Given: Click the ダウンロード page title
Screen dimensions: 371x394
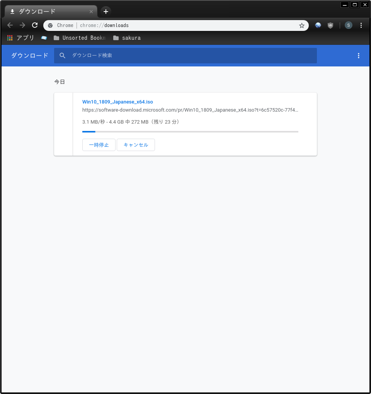Looking at the screenshot, I should (x=30, y=56).
